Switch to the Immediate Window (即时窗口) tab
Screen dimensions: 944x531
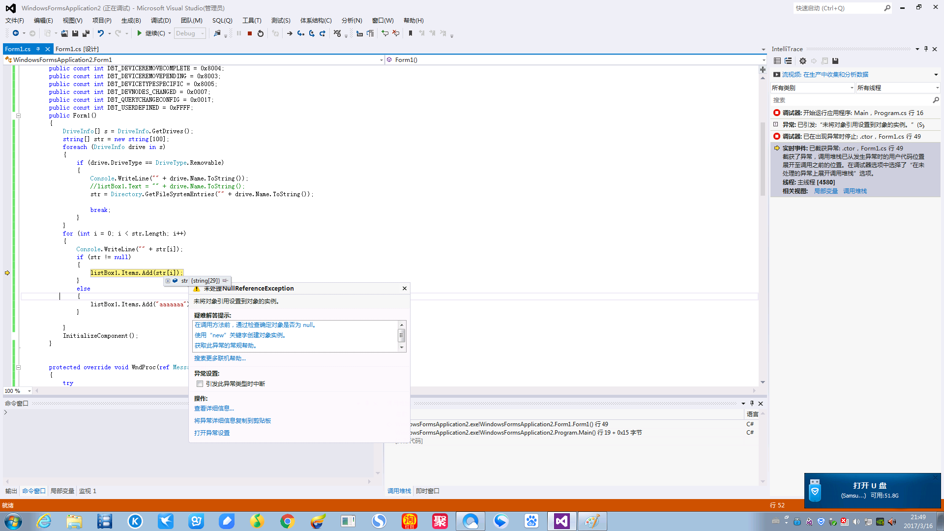(427, 491)
